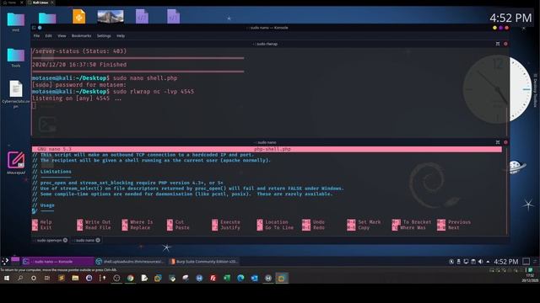Open File Explorer from the Windows taskbar
This screenshot has height=303, width=540.
pos(75,278)
